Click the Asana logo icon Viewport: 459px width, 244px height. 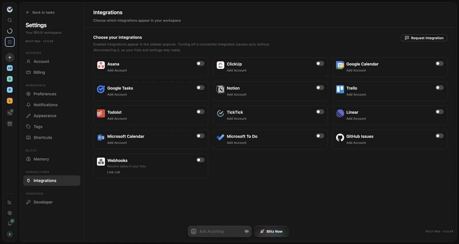pos(101,65)
